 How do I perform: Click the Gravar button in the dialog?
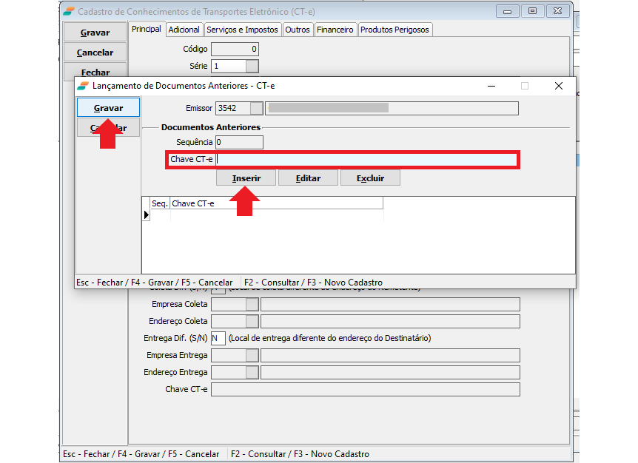108,108
